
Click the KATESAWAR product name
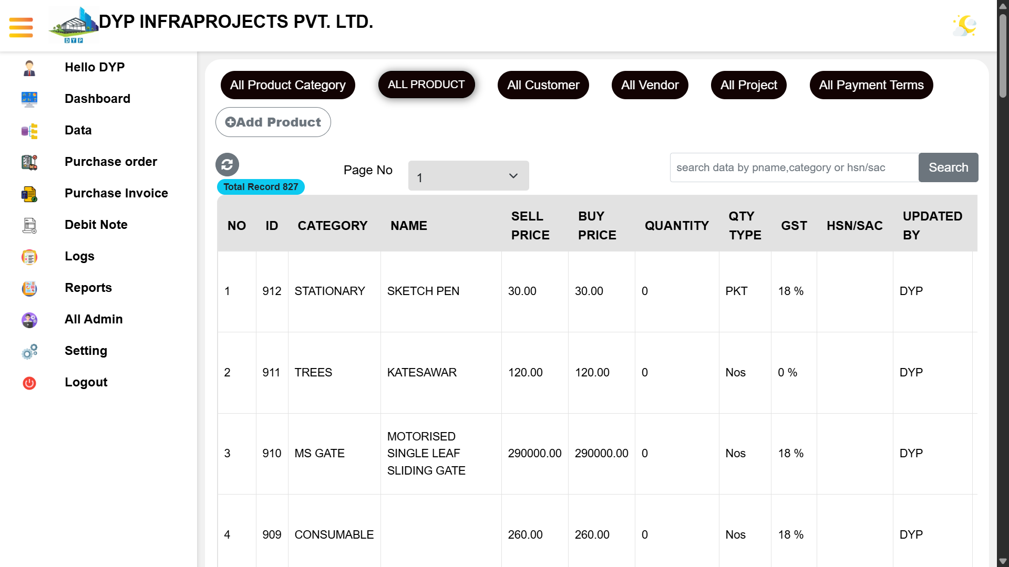click(422, 373)
